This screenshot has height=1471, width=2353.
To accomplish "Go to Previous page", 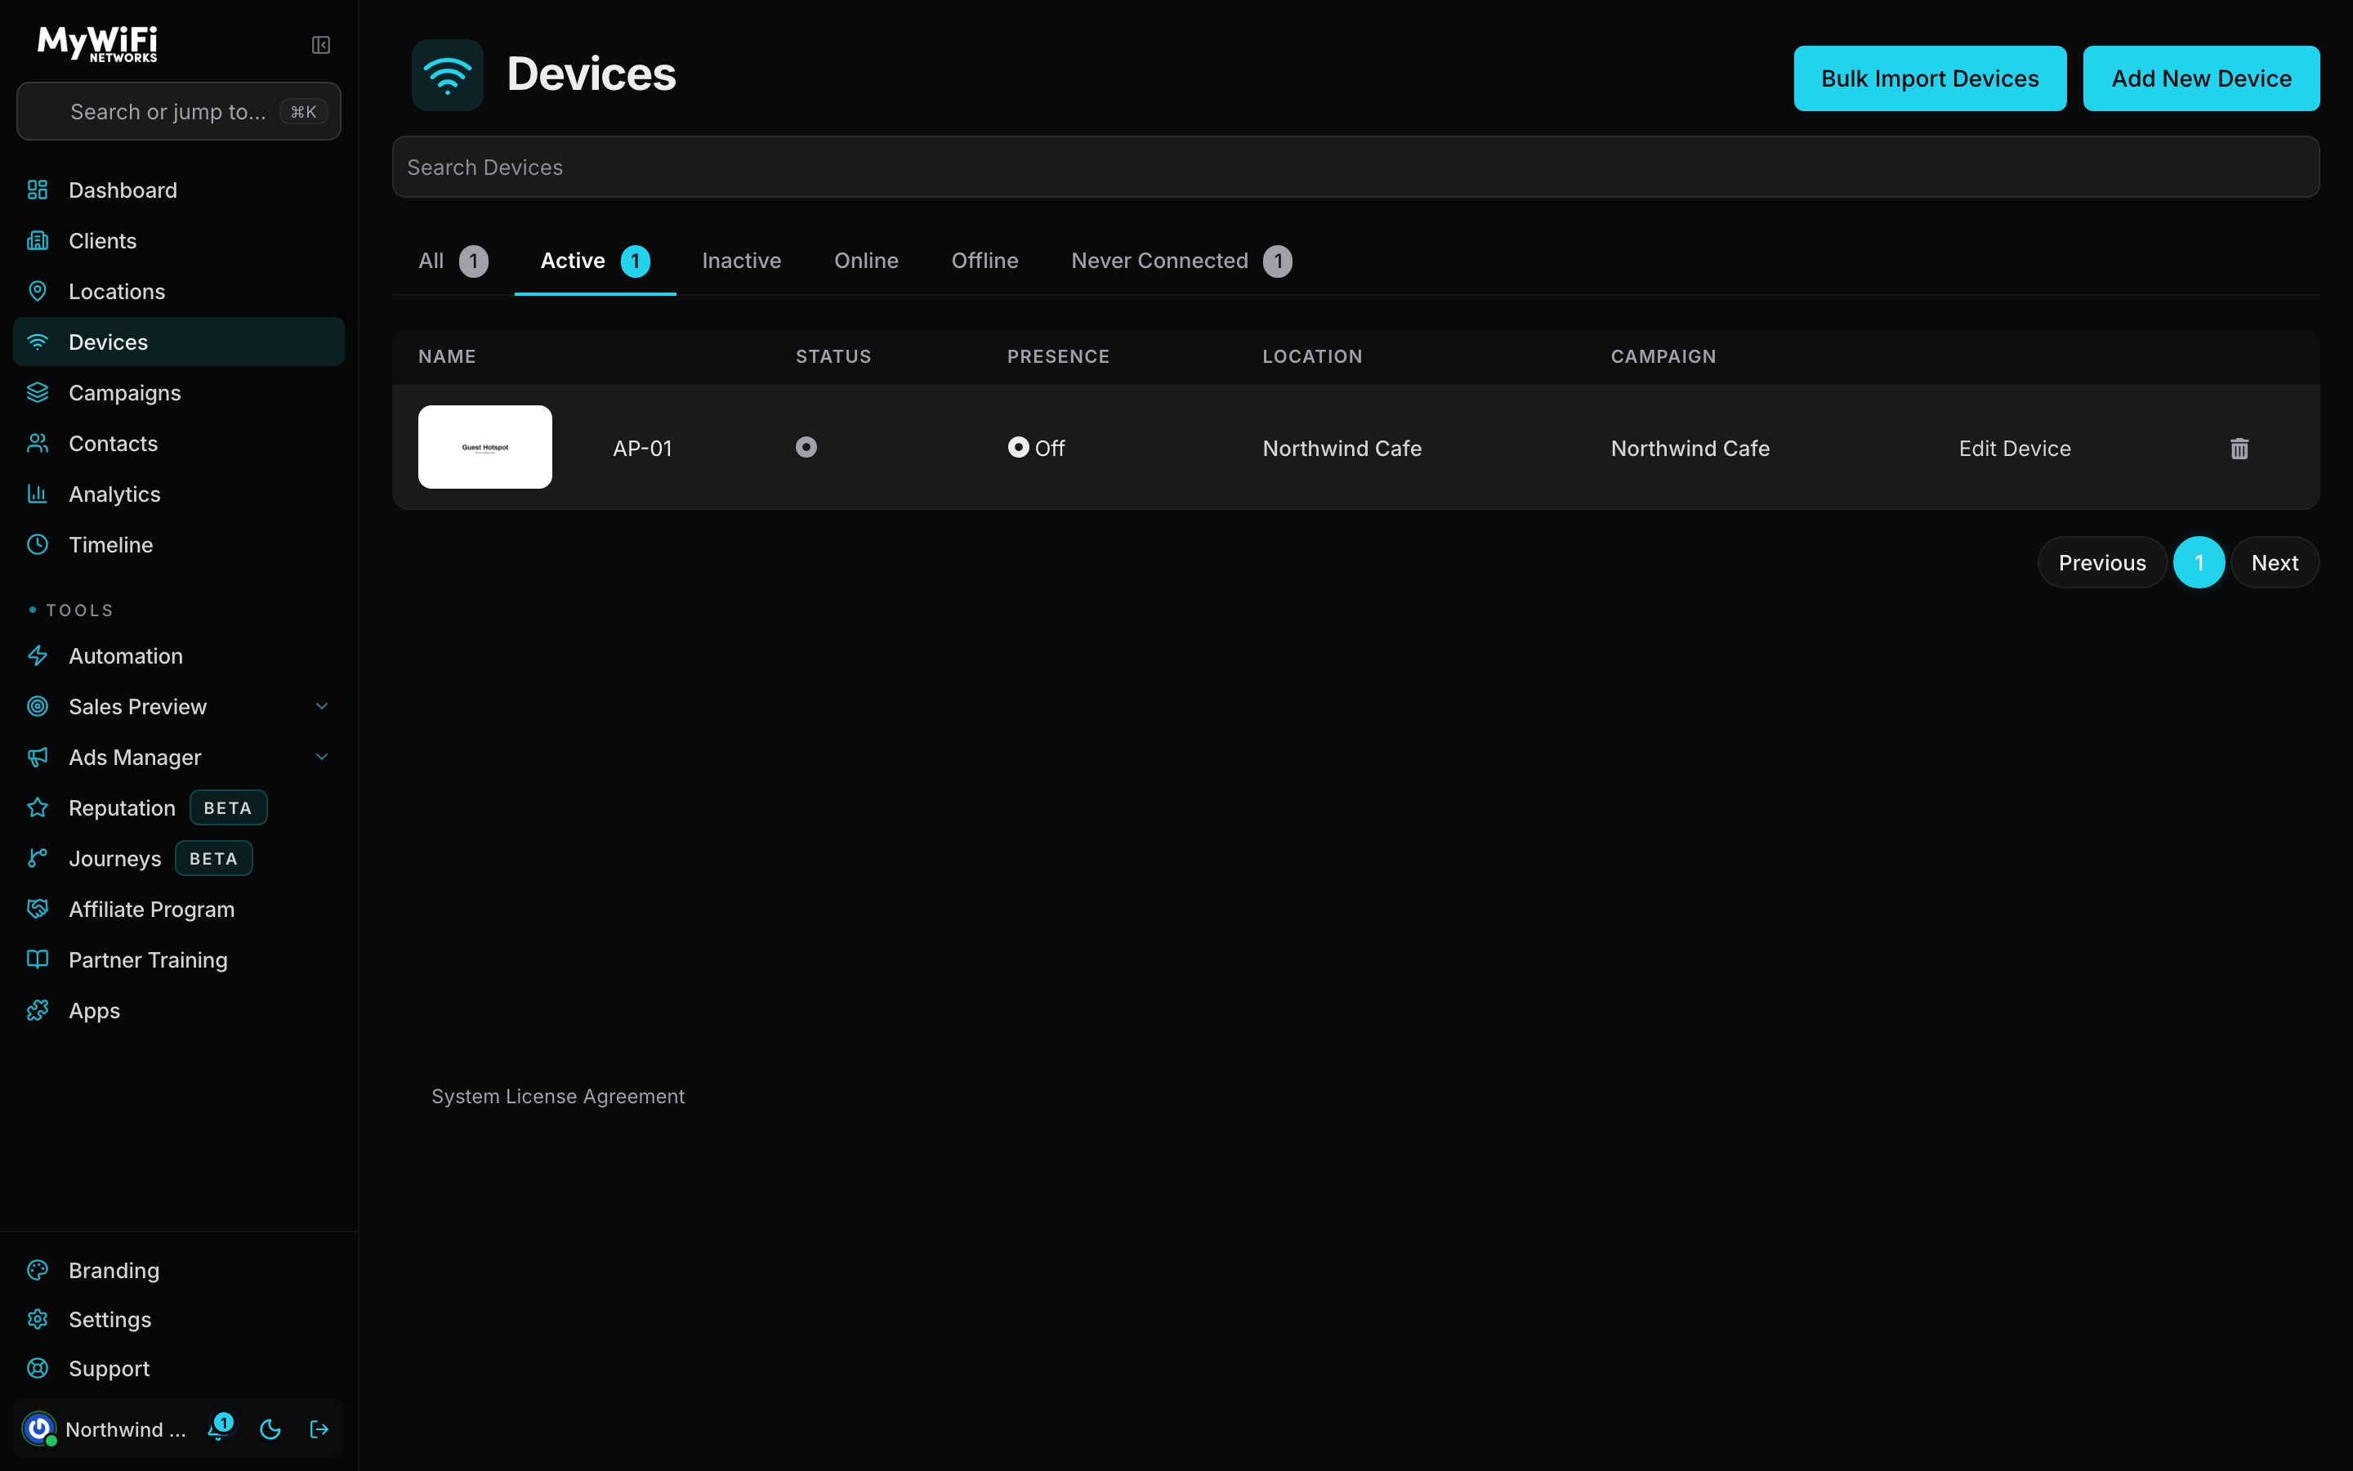I will pos(2102,562).
